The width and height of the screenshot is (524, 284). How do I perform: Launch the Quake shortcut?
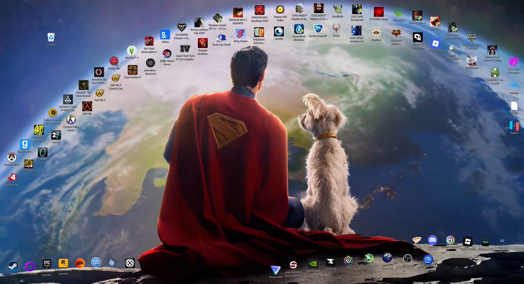point(336,28)
